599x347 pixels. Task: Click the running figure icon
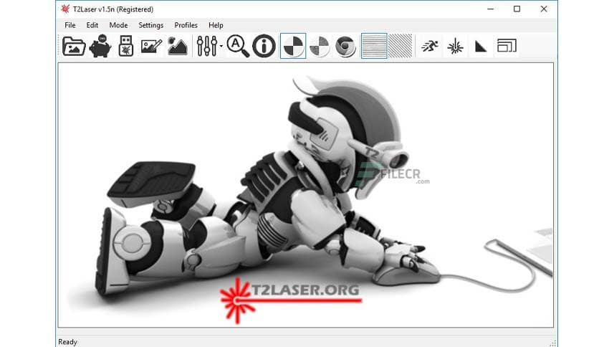pos(430,46)
